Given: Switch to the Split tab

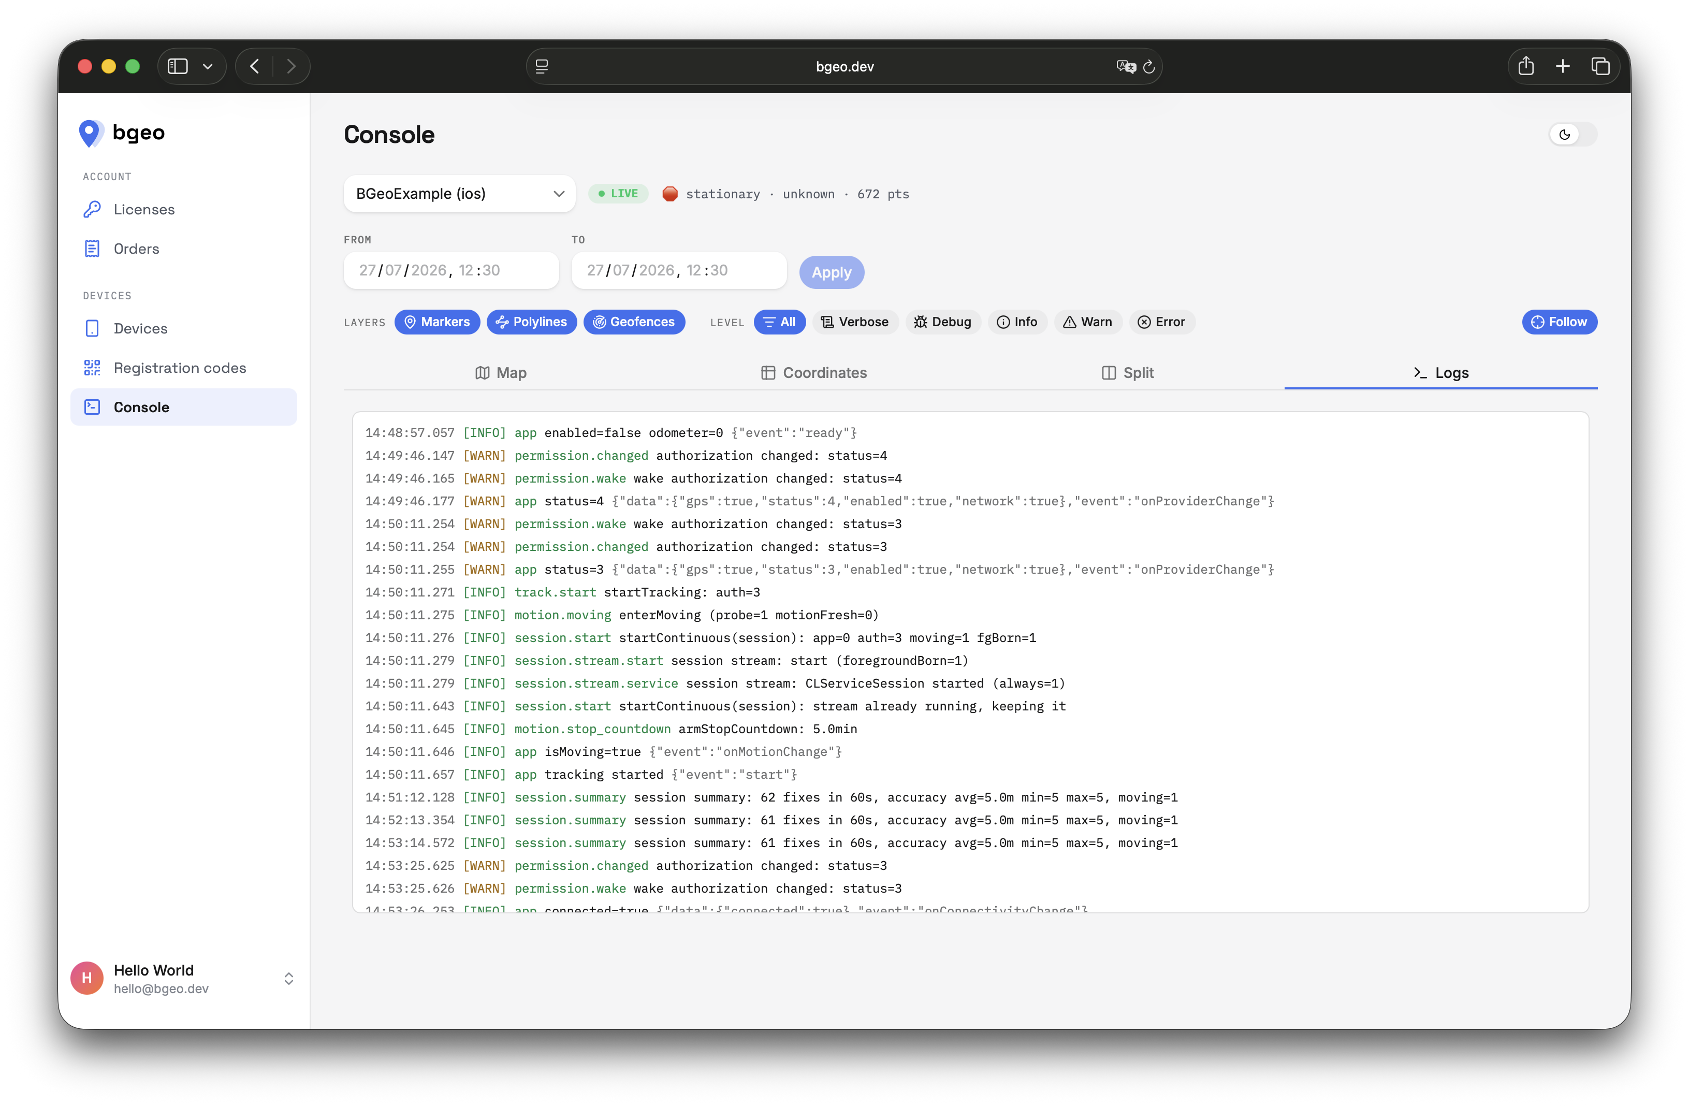Looking at the screenshot, I should (x=1128, y=373).
